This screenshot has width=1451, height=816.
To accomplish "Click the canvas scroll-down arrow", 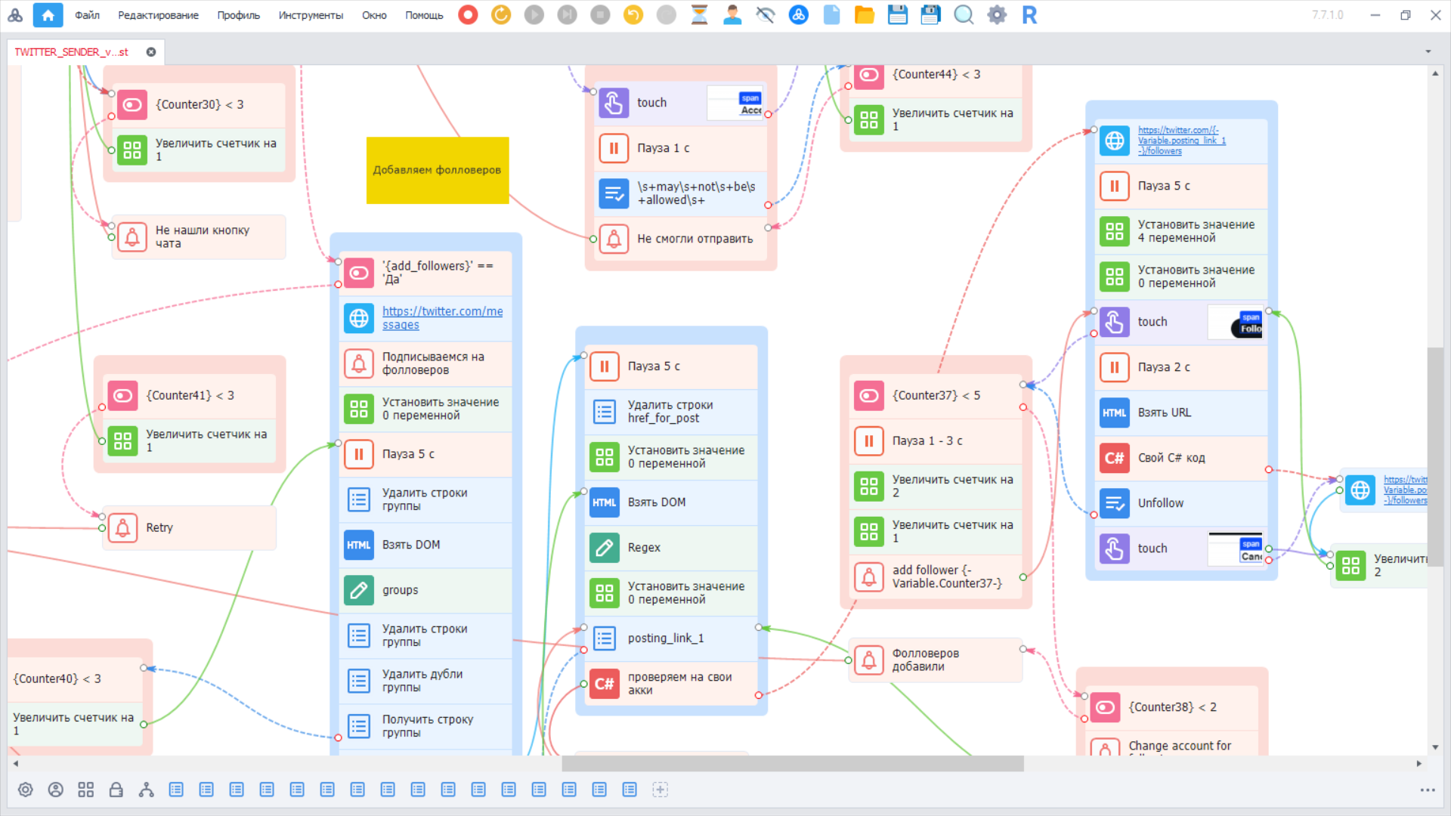I will pos(1434,747).
